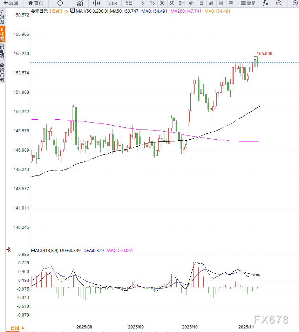The image size is (299, 332).
Task: Switch to the 分时图 side tab
Action: (2, 17)
